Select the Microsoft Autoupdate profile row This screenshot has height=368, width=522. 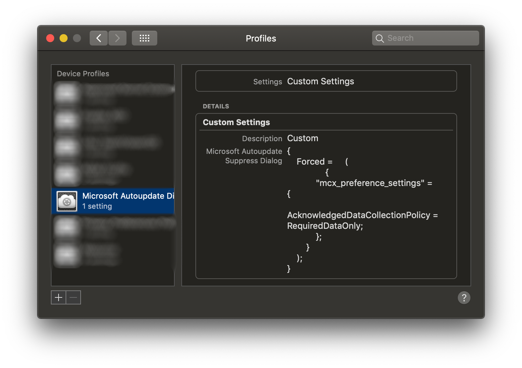[x=113, y=201]
